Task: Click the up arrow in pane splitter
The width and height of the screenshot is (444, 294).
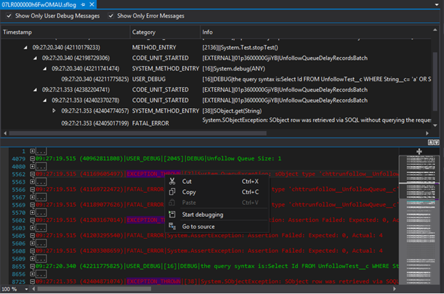Action: pyautogui.click(x=431, y=142)
